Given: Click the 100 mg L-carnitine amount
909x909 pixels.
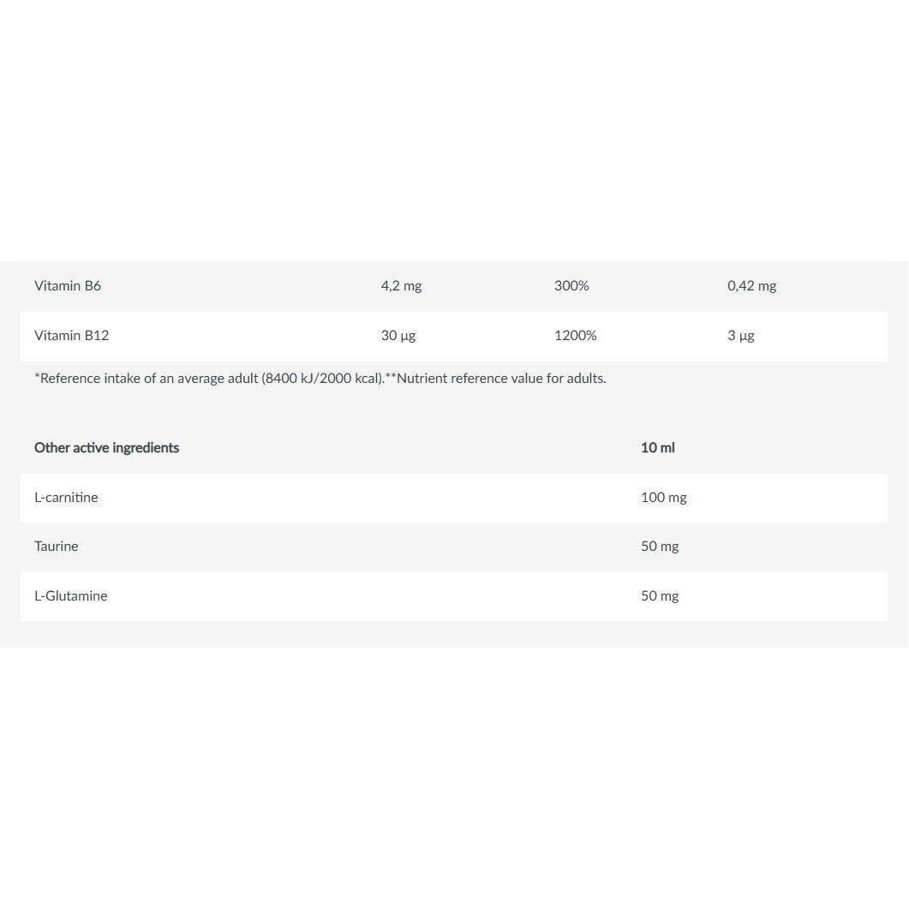Looking at the screenshot, I should (x=664, y=498).
